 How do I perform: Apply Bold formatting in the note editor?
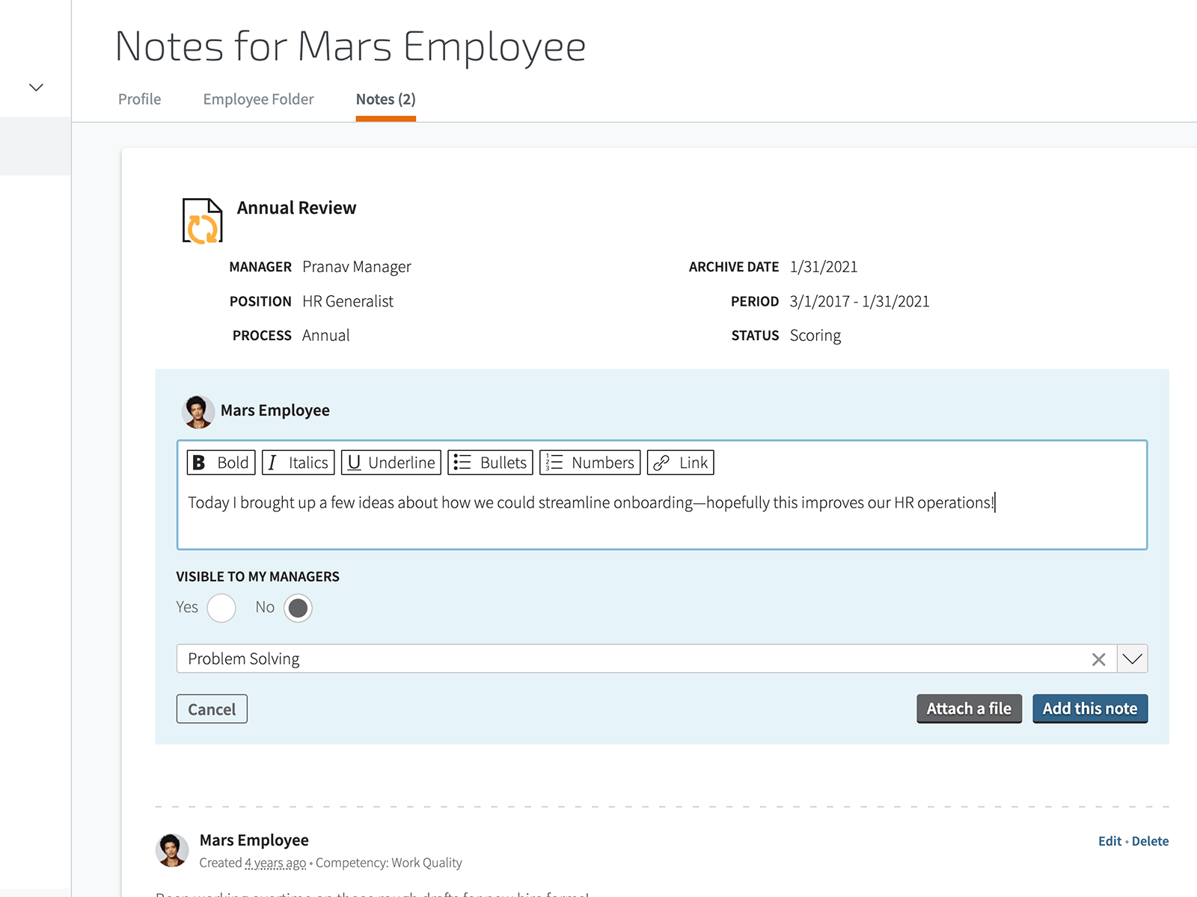point(221,463)
